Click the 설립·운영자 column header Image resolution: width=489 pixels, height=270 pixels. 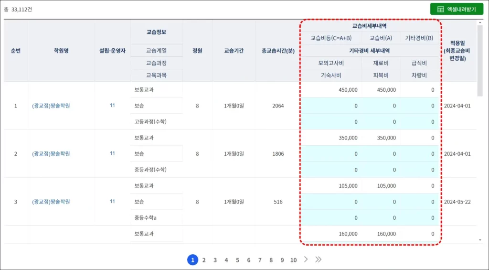112,51
